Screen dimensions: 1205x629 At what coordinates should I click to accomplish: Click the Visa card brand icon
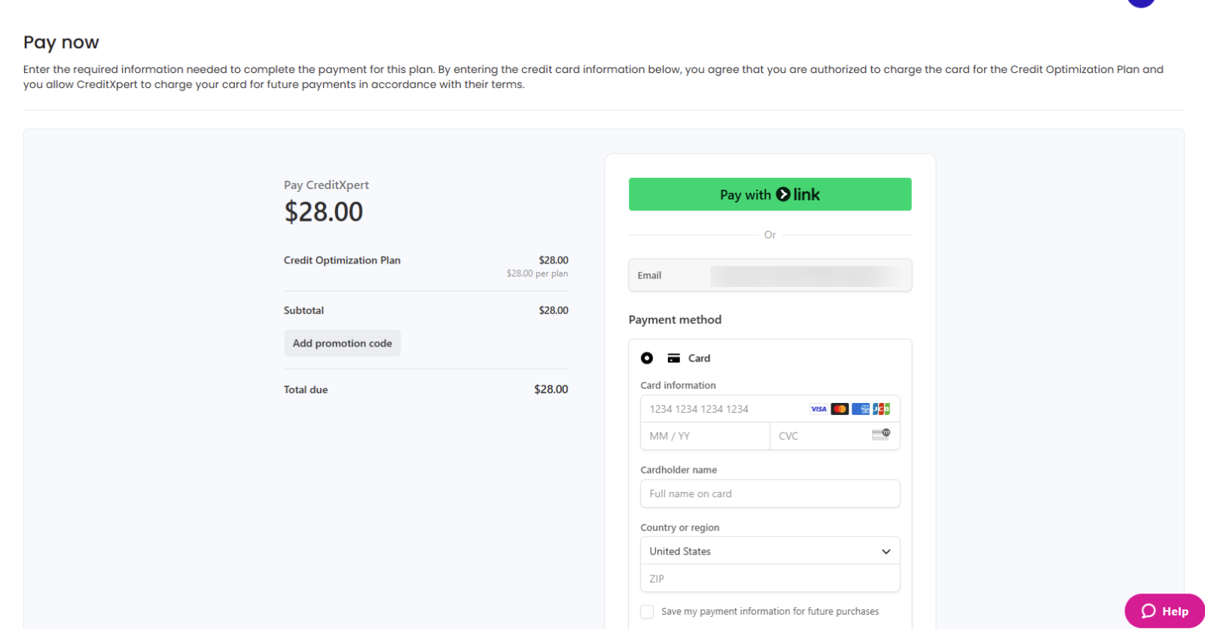(819, 409)
